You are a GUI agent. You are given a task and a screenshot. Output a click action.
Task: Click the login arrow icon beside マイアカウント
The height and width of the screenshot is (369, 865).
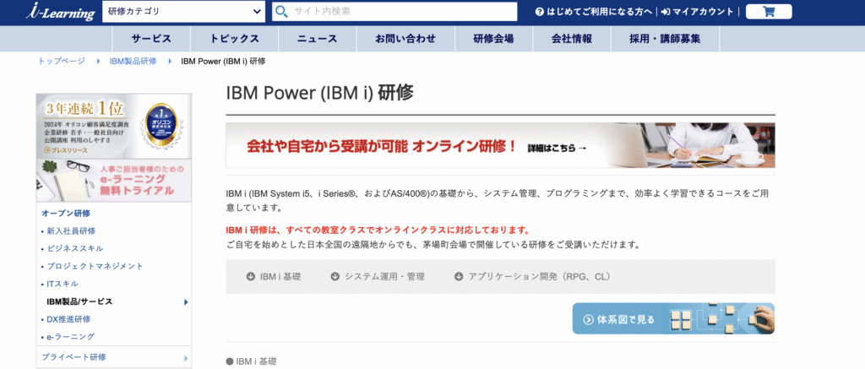666,12
